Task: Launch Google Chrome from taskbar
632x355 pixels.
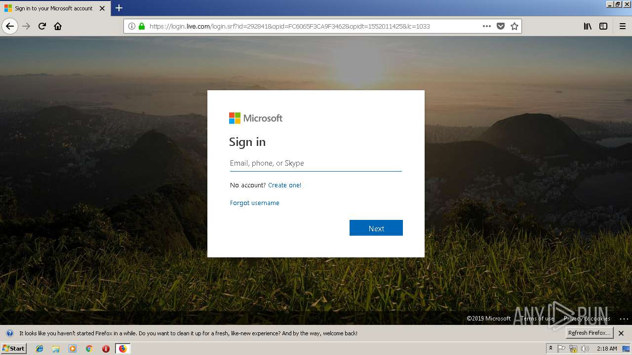Action: click(89, 349)
